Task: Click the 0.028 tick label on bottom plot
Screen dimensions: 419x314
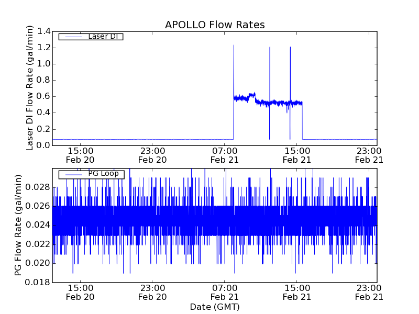Action: pos(38,187)
